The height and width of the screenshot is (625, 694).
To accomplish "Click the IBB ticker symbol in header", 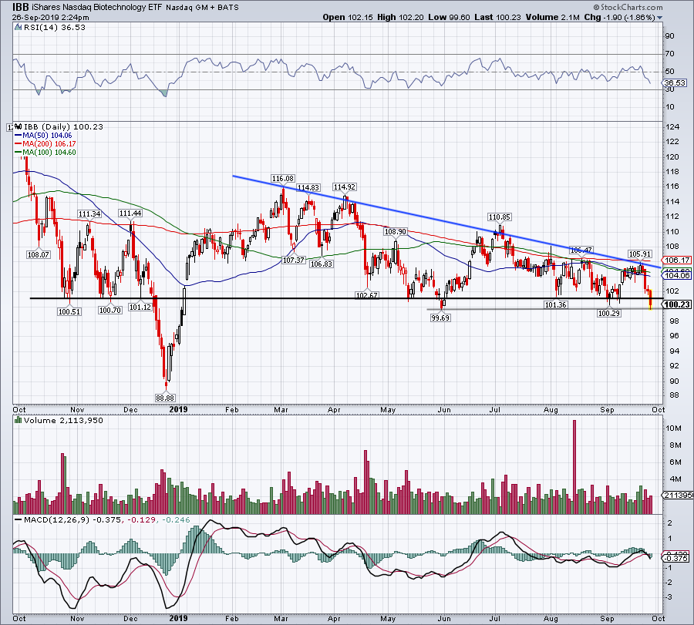I will [x=21, y=7].
